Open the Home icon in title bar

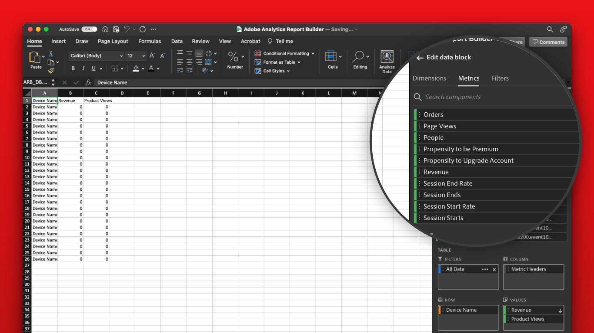105,29
